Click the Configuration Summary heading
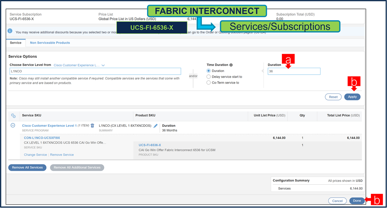This screenshot has width=387, height=213. point(291,180)
